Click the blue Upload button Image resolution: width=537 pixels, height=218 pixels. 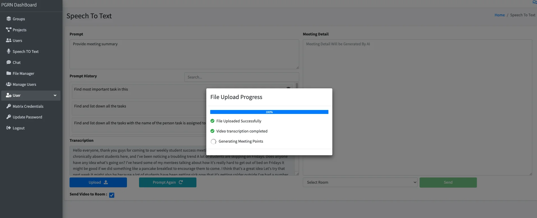pos(98,182)
